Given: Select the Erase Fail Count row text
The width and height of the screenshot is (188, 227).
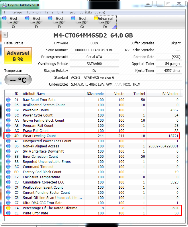Looking at the screenshot, I should click(36, 131).
